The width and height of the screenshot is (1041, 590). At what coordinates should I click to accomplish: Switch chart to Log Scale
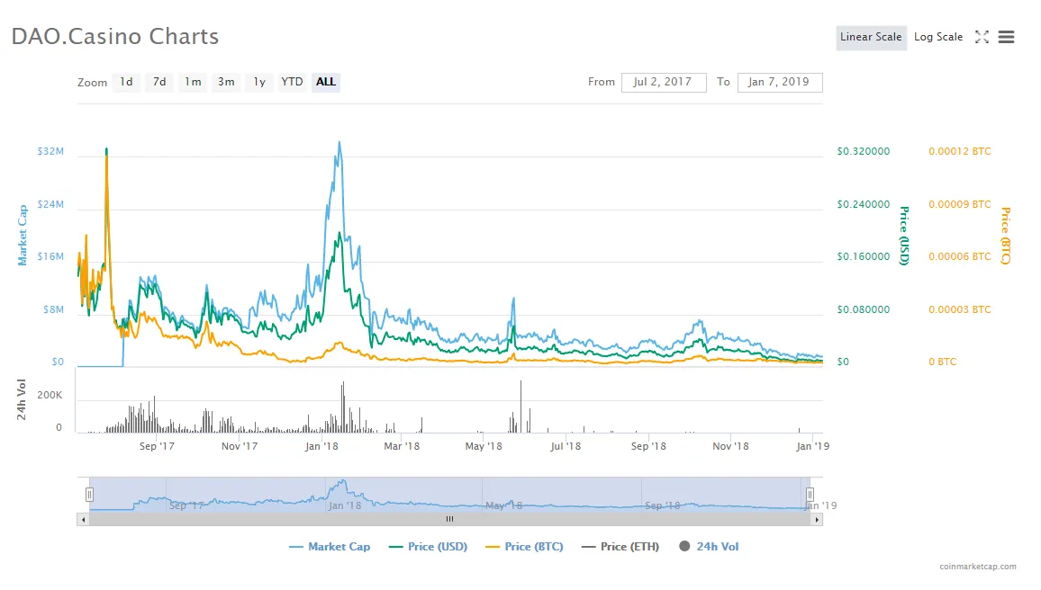coord(938,37)
